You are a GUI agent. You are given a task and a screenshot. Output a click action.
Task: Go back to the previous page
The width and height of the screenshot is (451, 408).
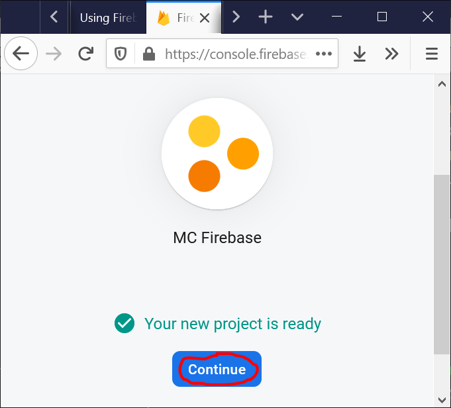point(21,54)
